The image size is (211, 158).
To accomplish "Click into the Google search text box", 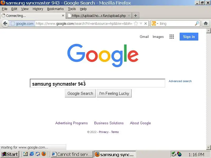I will coord(97,83).
